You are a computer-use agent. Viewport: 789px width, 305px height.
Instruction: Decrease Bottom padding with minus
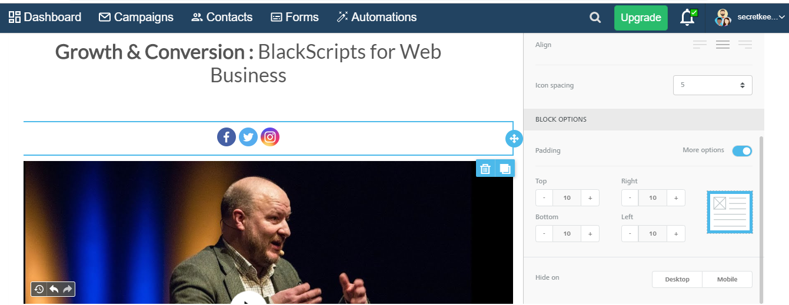(544, 233)
